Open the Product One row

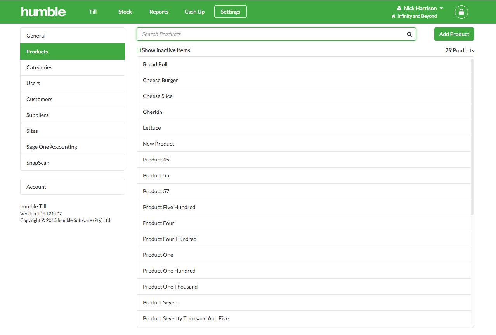304,255
